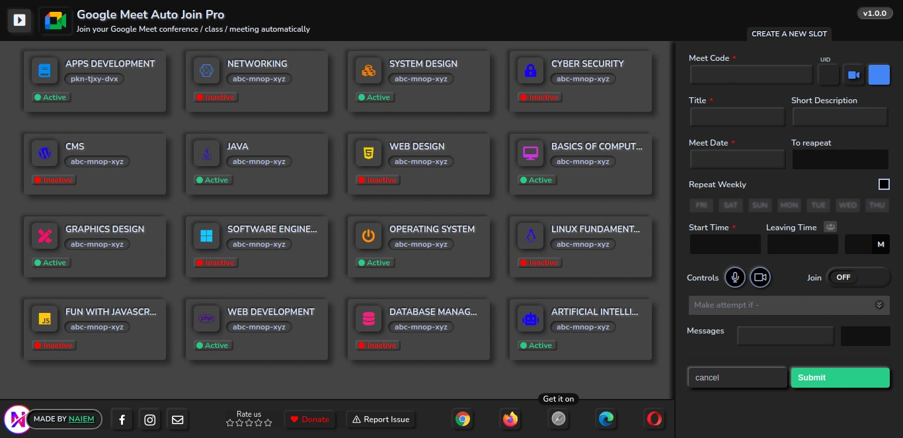
Task: Get the extension on Opera
Action: click(654, 419)
